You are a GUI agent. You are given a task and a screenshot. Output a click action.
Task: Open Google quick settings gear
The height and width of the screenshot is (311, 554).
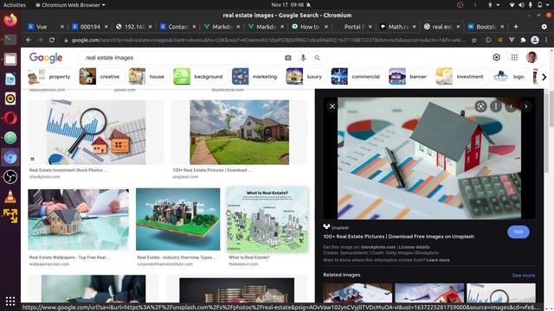click(x=496, y=57)
